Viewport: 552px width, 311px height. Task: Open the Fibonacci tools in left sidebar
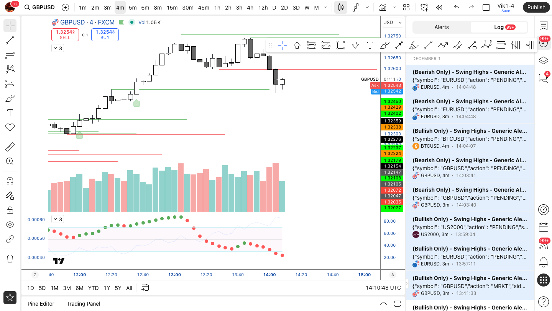pos(10,55)
